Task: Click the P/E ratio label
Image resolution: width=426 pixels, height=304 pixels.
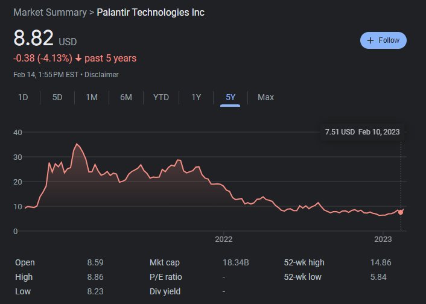Action: point(166,277)
